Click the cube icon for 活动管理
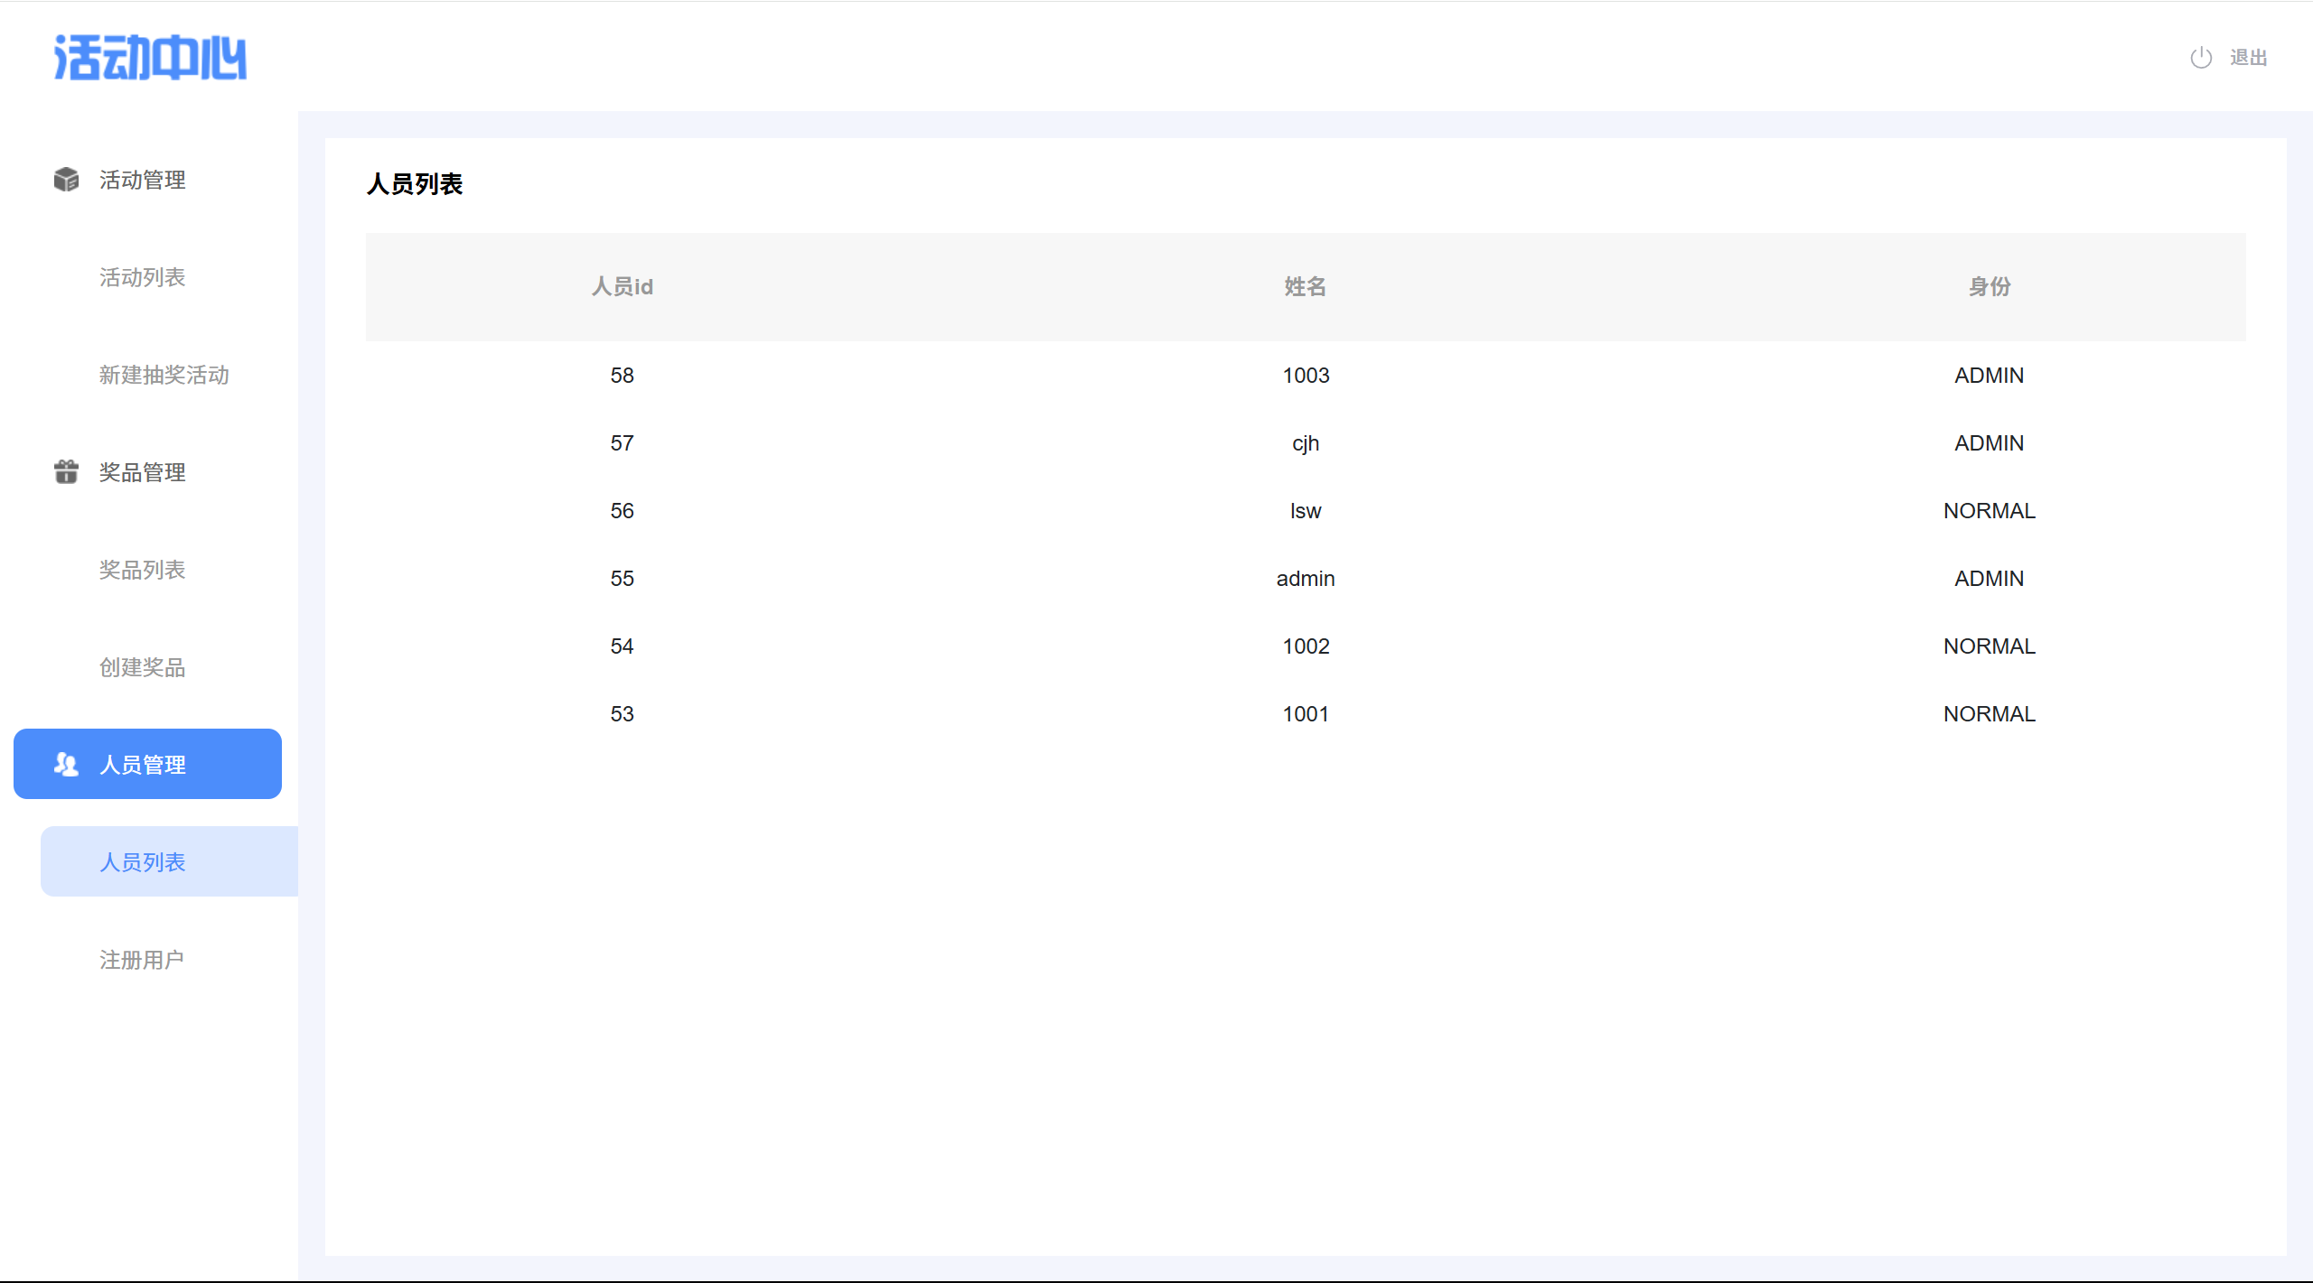The width and height of the screenshot is (2313, 1283). click(66, 180)
